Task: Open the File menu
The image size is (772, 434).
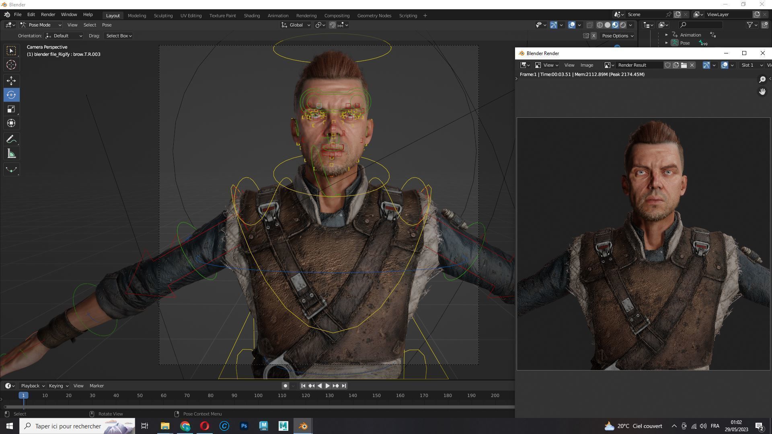Action: [18, 14]
